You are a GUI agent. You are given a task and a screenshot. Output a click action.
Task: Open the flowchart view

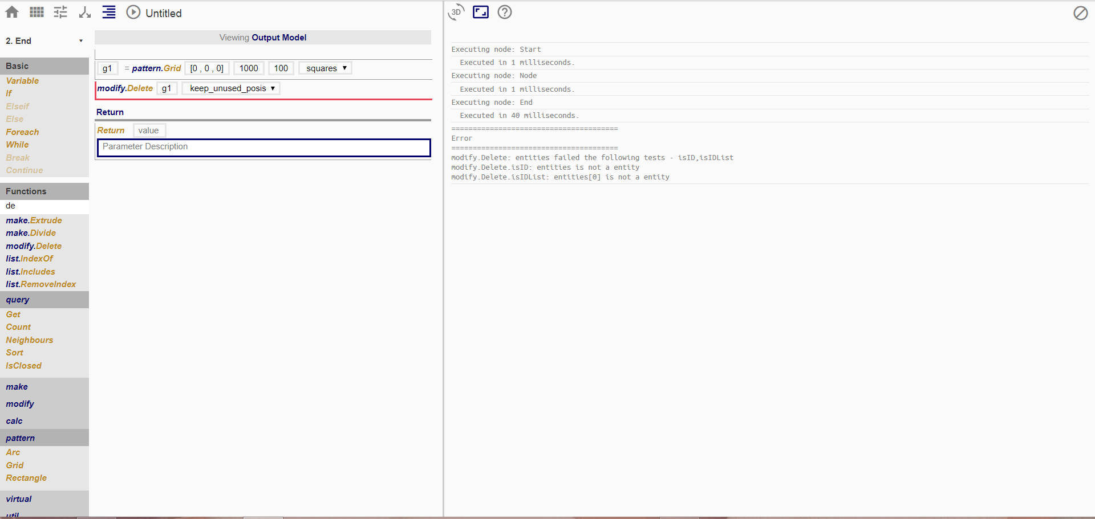pyautogui.click(x=84, y=12)
